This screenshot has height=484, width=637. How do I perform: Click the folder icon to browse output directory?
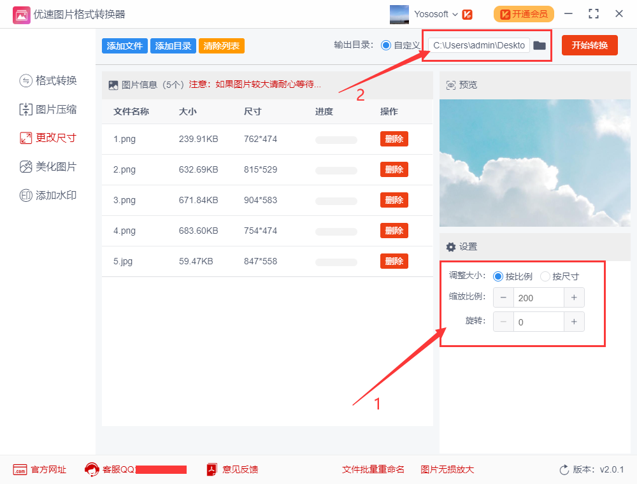coord(540,45)
